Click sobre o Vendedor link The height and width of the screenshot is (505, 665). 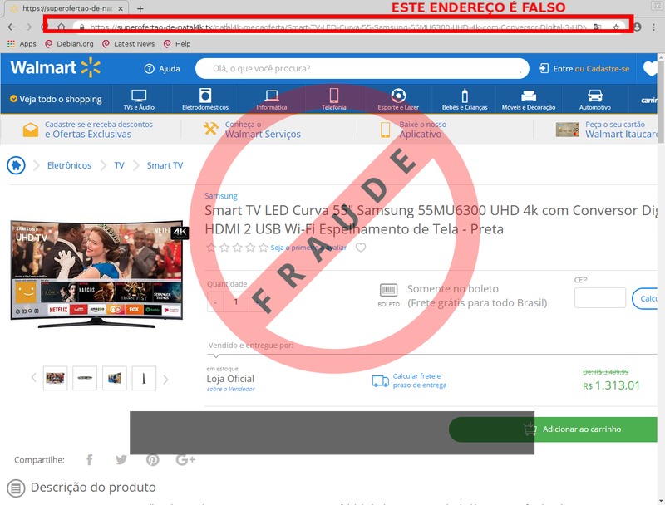tap(231, 389)
